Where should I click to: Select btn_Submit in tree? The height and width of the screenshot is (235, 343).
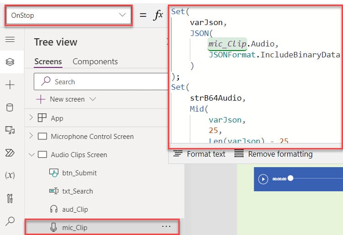[79, 173]
